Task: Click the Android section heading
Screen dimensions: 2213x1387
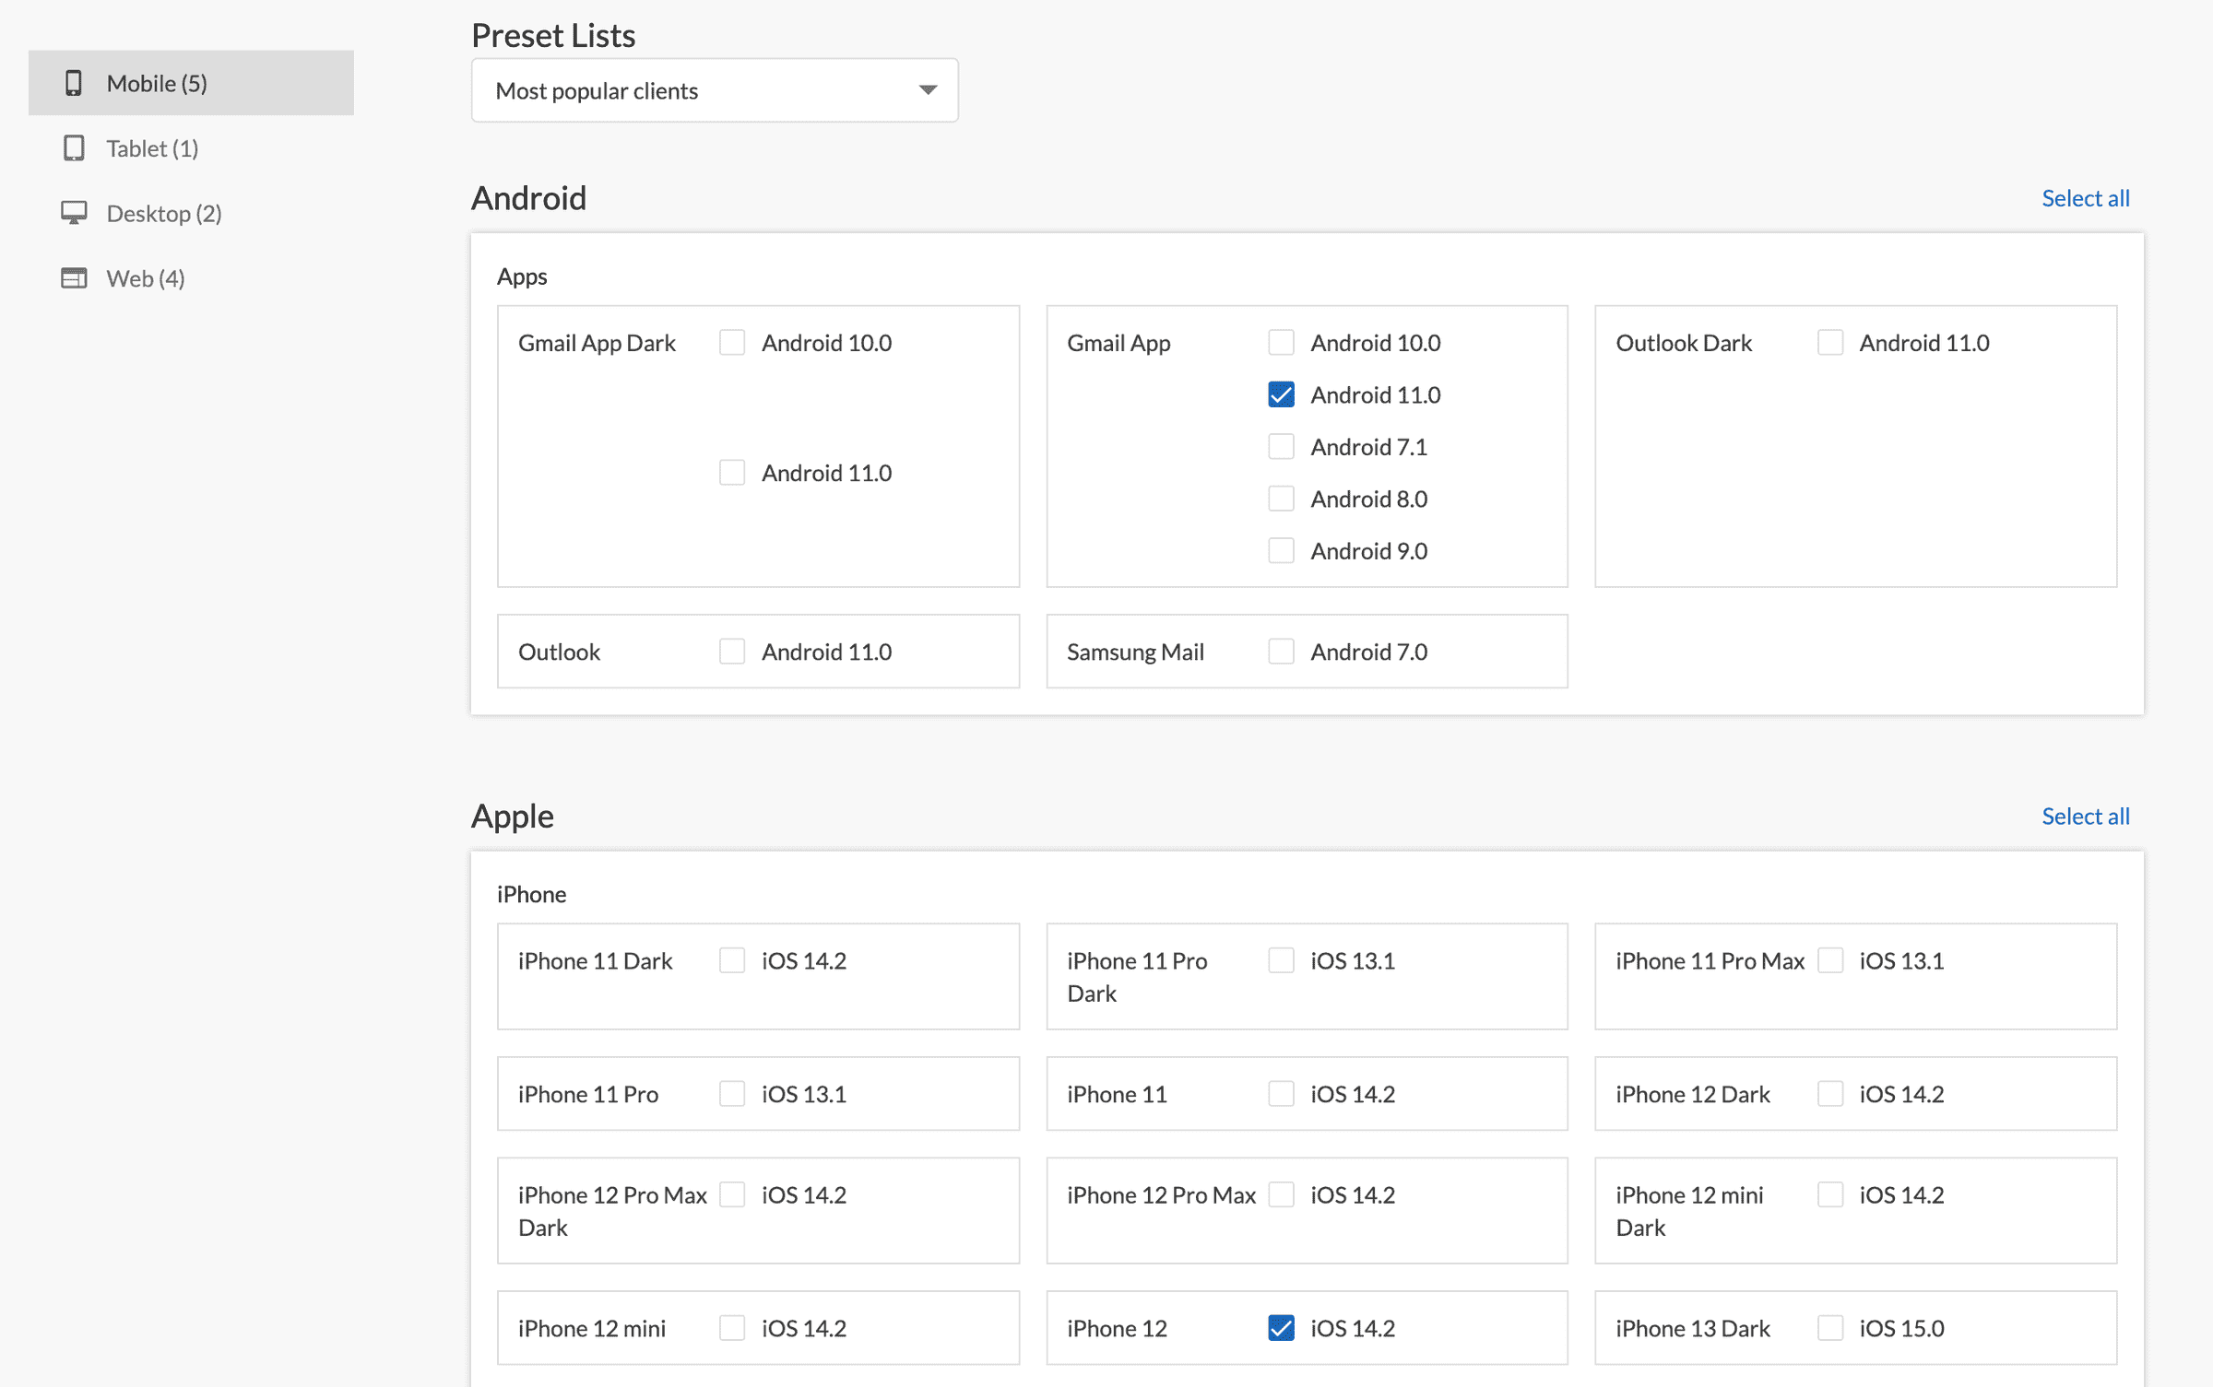Action: 528,198
